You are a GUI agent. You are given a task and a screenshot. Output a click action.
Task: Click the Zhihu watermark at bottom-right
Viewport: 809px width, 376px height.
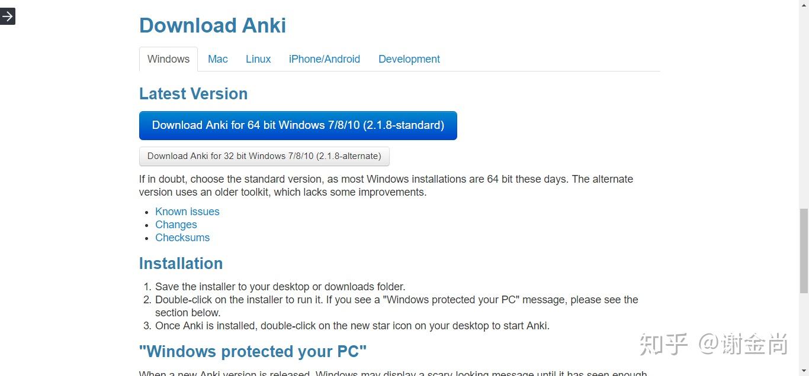(x=713, y=344)
